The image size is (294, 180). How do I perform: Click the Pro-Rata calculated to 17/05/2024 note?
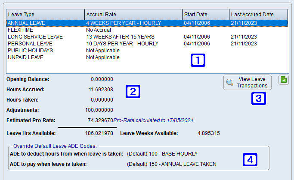click(x=153, y=120)
